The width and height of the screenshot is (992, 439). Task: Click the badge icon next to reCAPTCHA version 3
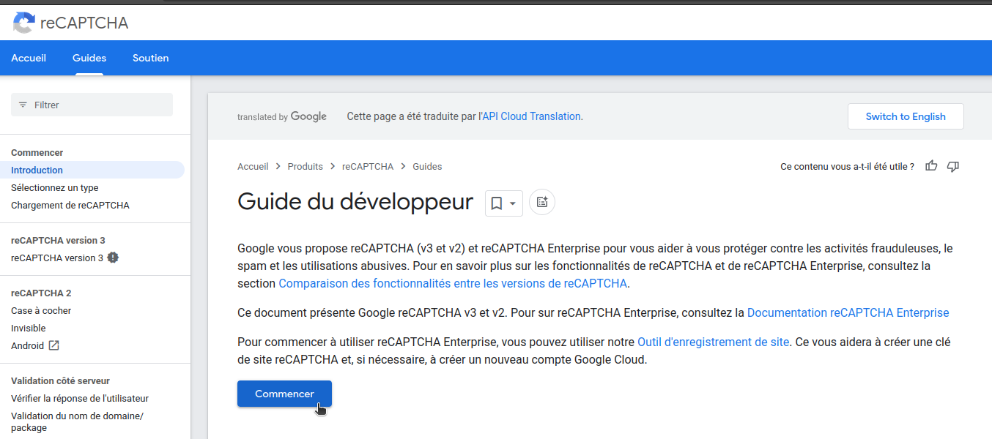tap(113, 258)
